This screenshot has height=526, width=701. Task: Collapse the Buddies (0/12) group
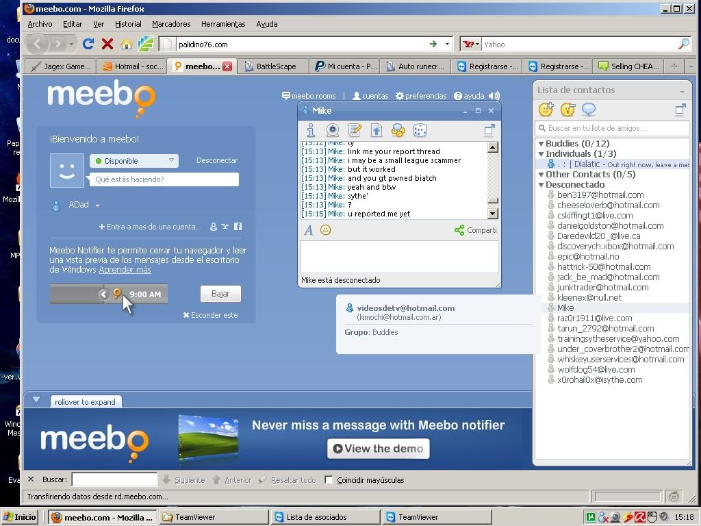click(x=541, y=144)
